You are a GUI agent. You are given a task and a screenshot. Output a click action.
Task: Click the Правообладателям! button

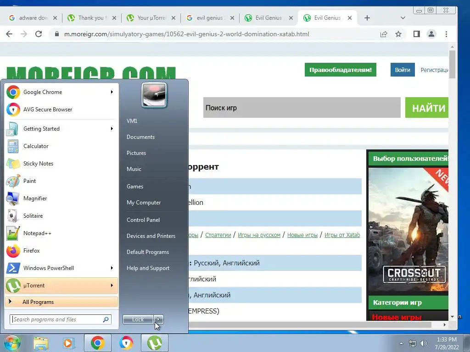click(x=340, y=70)
